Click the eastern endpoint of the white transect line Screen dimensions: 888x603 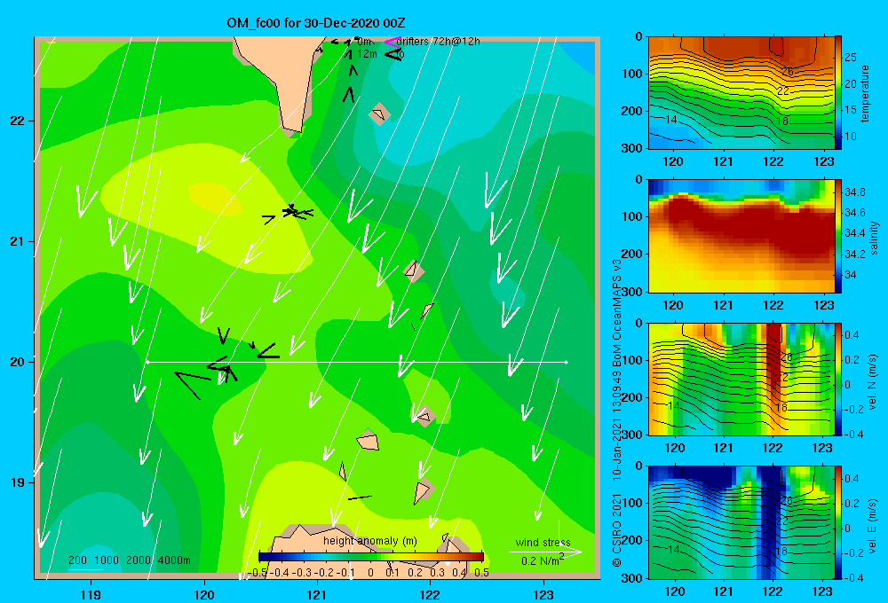click(x=567, y=362)
